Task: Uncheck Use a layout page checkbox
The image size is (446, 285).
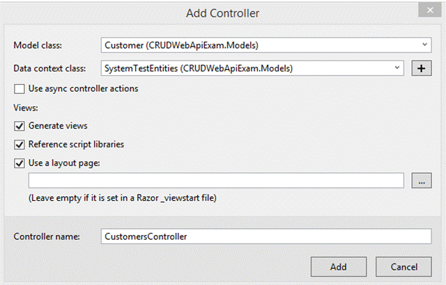Action: (20, 163)
